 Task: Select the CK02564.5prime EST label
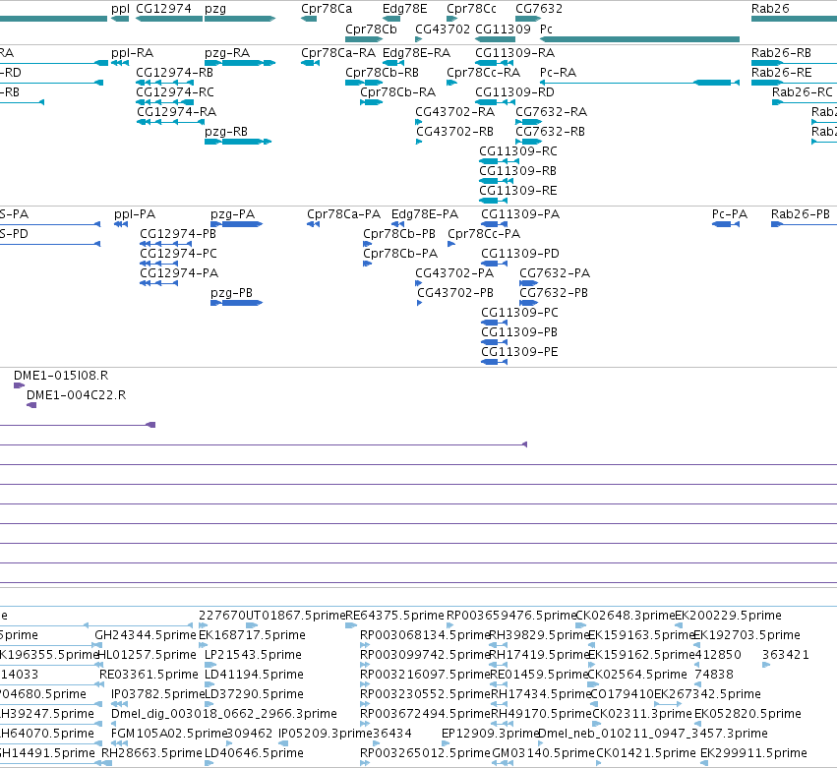pyautogui.click(x=637, y=675)
